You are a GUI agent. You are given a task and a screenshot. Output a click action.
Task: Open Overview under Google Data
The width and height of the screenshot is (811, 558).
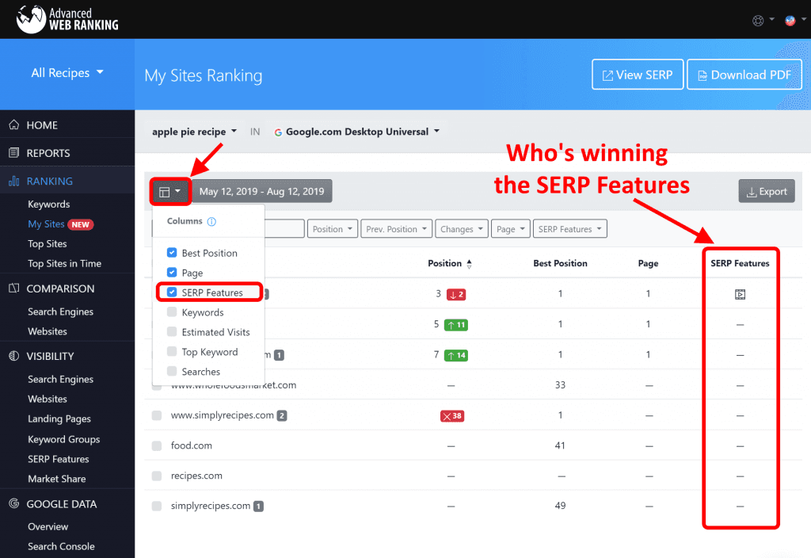point(48,526)
